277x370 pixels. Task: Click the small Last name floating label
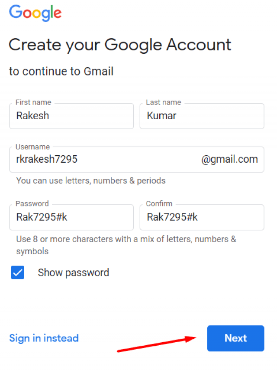164,103
